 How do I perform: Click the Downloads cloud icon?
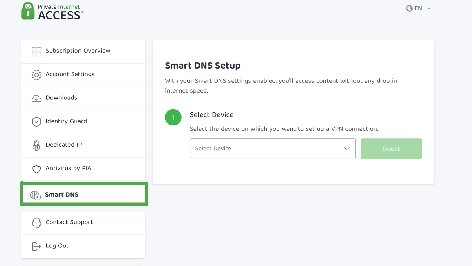[x=36, y=99]
